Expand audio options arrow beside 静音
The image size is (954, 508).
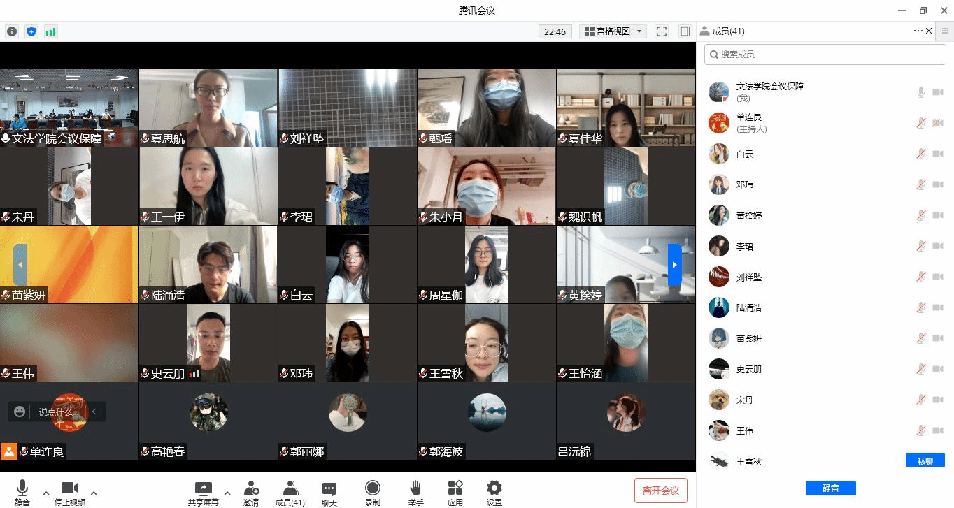click(46, 492)
